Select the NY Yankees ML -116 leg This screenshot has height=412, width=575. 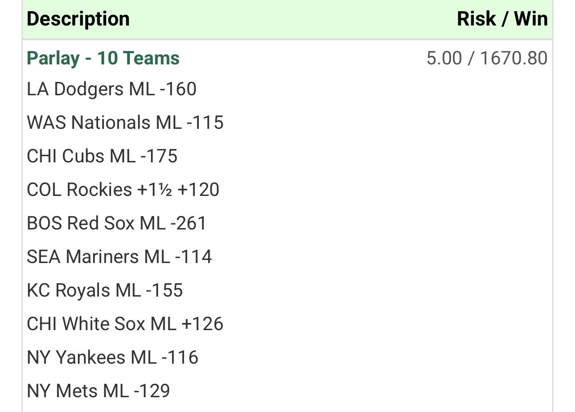point(112,357)
